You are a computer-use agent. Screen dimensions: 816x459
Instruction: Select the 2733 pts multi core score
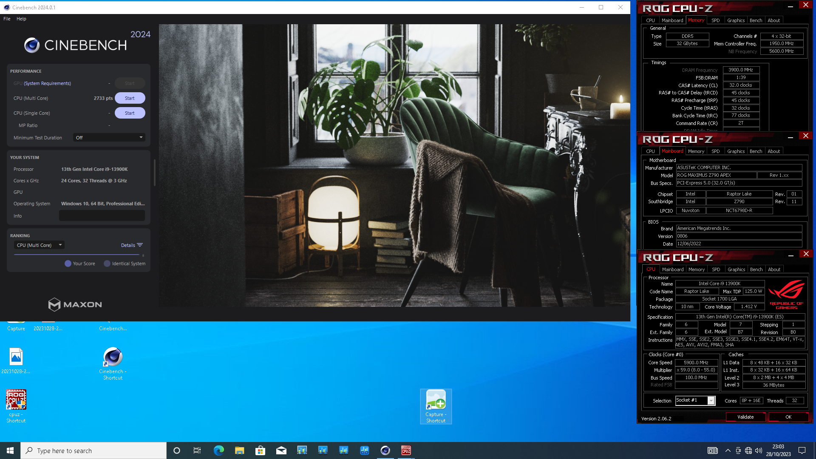coord(103,98)
